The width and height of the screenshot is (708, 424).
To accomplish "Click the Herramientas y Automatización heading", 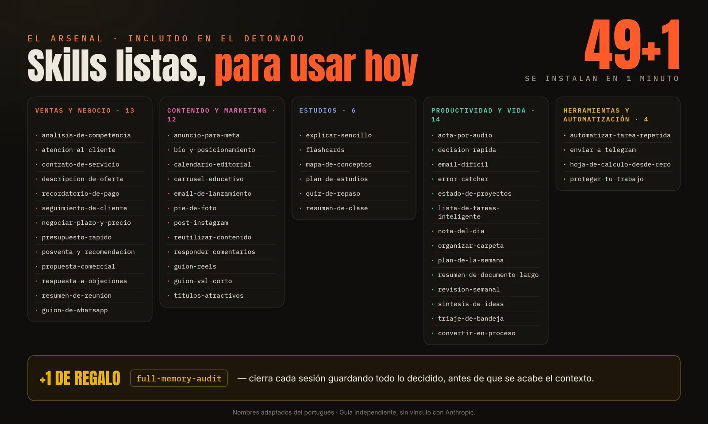I will [x=606, y=115].
